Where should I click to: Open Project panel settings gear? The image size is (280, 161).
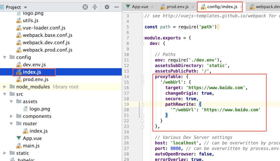pyautogui.click(x=107, y=7)
